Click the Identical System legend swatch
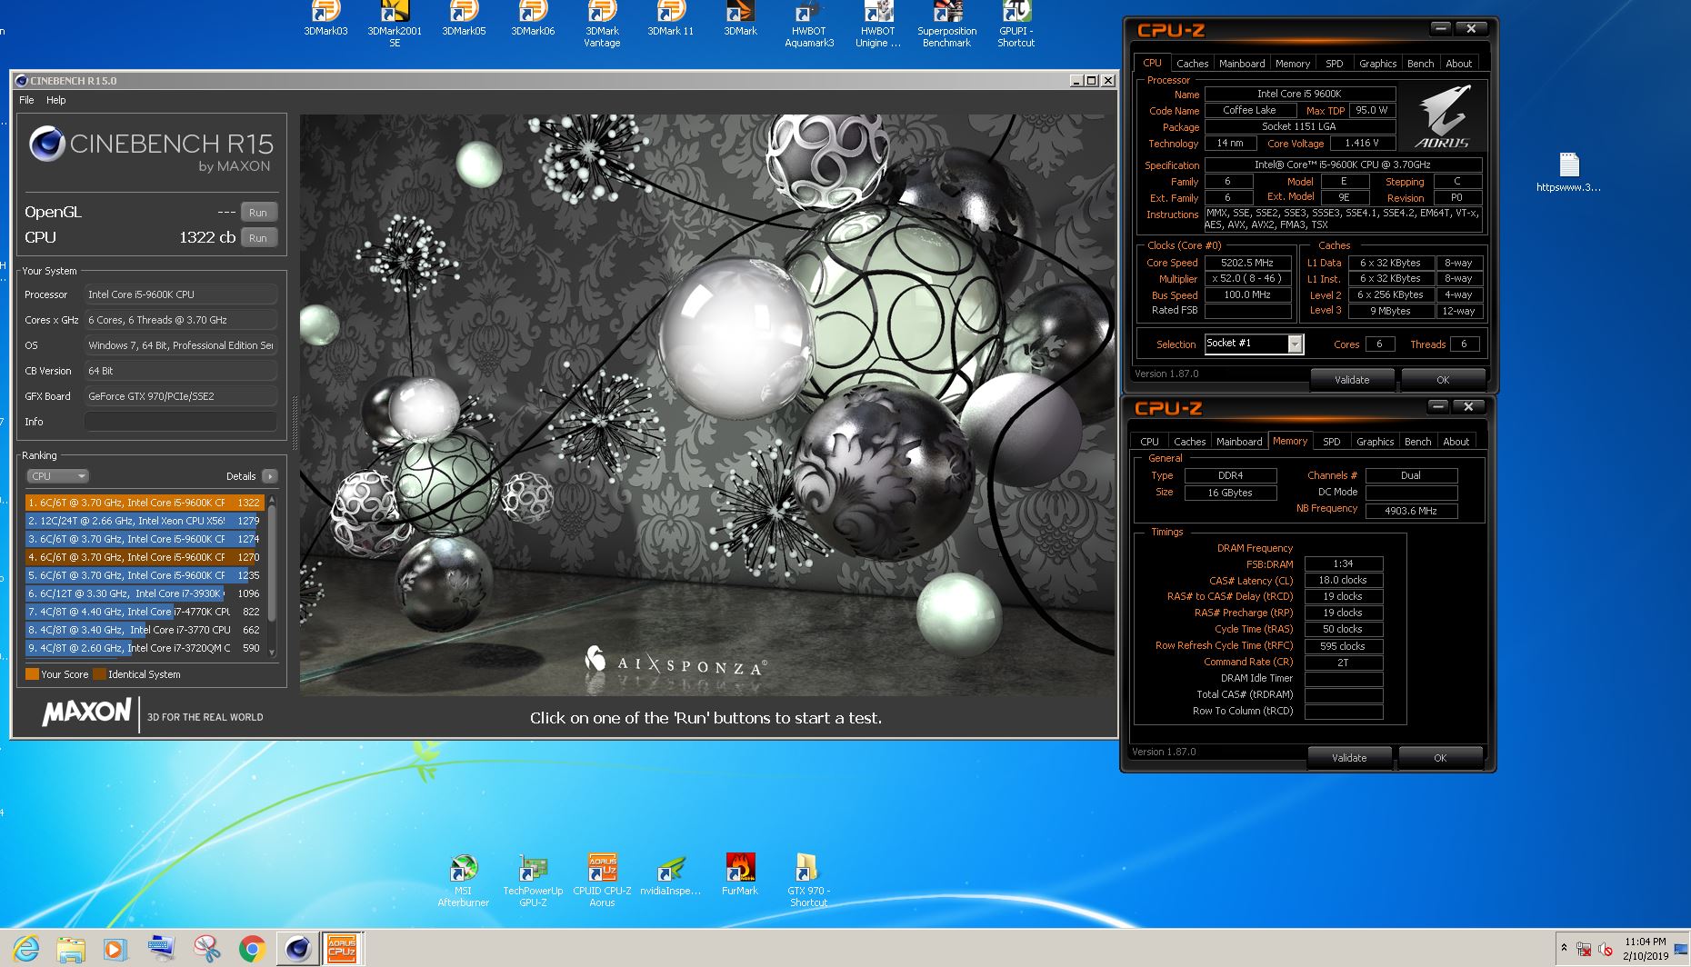The width and height of the screenshot is (1691, 967). click(x=99, y=674)
